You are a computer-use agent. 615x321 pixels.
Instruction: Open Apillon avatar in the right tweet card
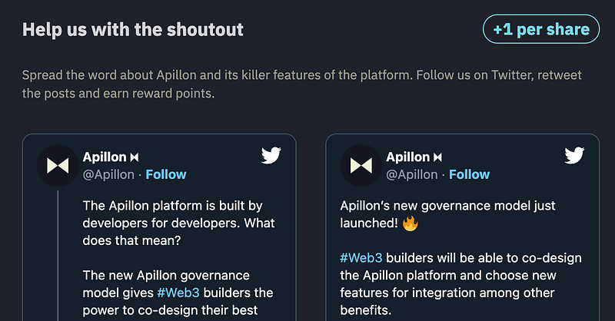pyautogui.click(x=361, y=165)
